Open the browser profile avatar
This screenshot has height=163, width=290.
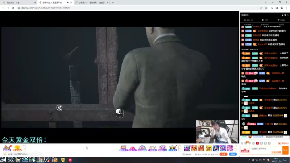(282, 8)
